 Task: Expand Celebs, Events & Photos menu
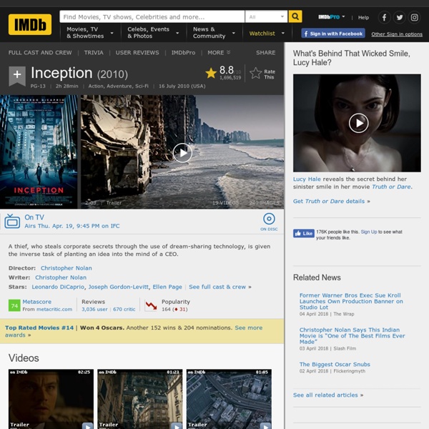coord(153,33)
